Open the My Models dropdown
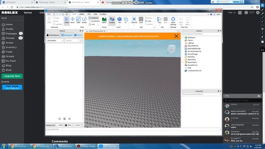The width and height of the screenshot is (265, 149). coord(55,41)
